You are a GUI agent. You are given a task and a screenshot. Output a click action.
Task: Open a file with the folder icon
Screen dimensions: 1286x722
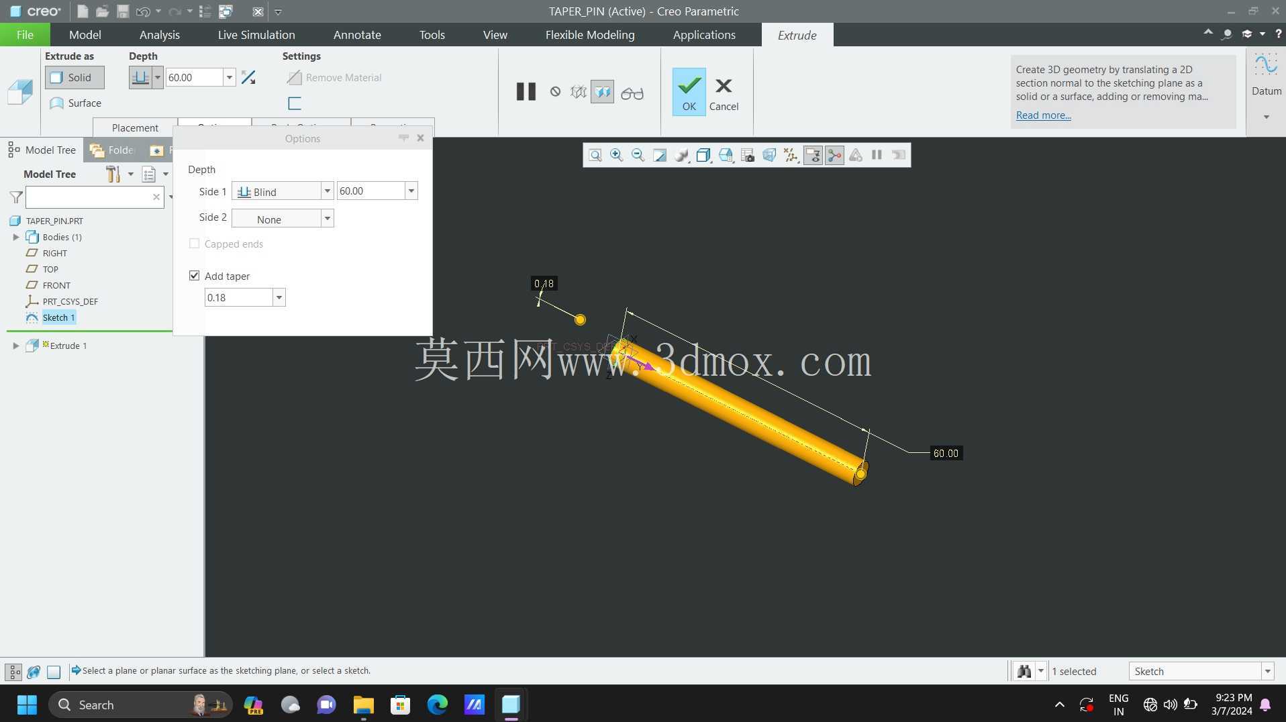point(102,11)
